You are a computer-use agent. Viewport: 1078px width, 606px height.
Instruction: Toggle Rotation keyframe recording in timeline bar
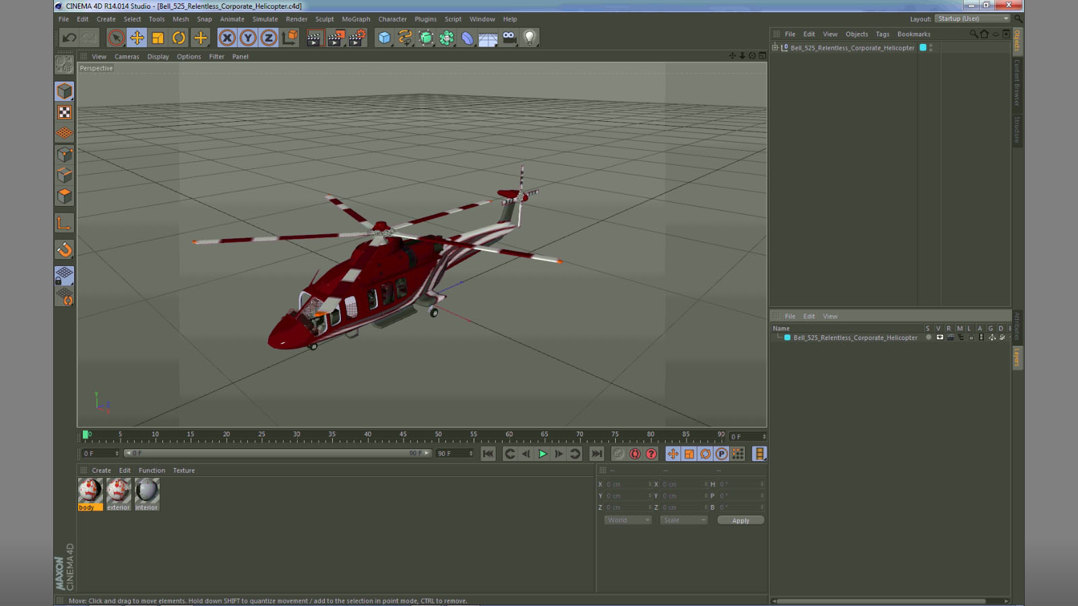pyautogui.click(x=705, y=454)
